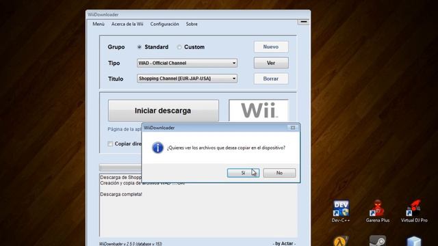Click the Wii logo image
This screenshot has width=438, height=246.
[x=259, y=111]
